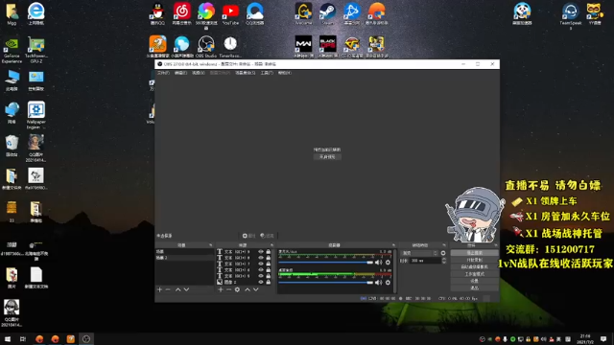Viewport: 614px width, 345px height.
Task: Add a new source with plus icon
Action: [x=221, y=289]
